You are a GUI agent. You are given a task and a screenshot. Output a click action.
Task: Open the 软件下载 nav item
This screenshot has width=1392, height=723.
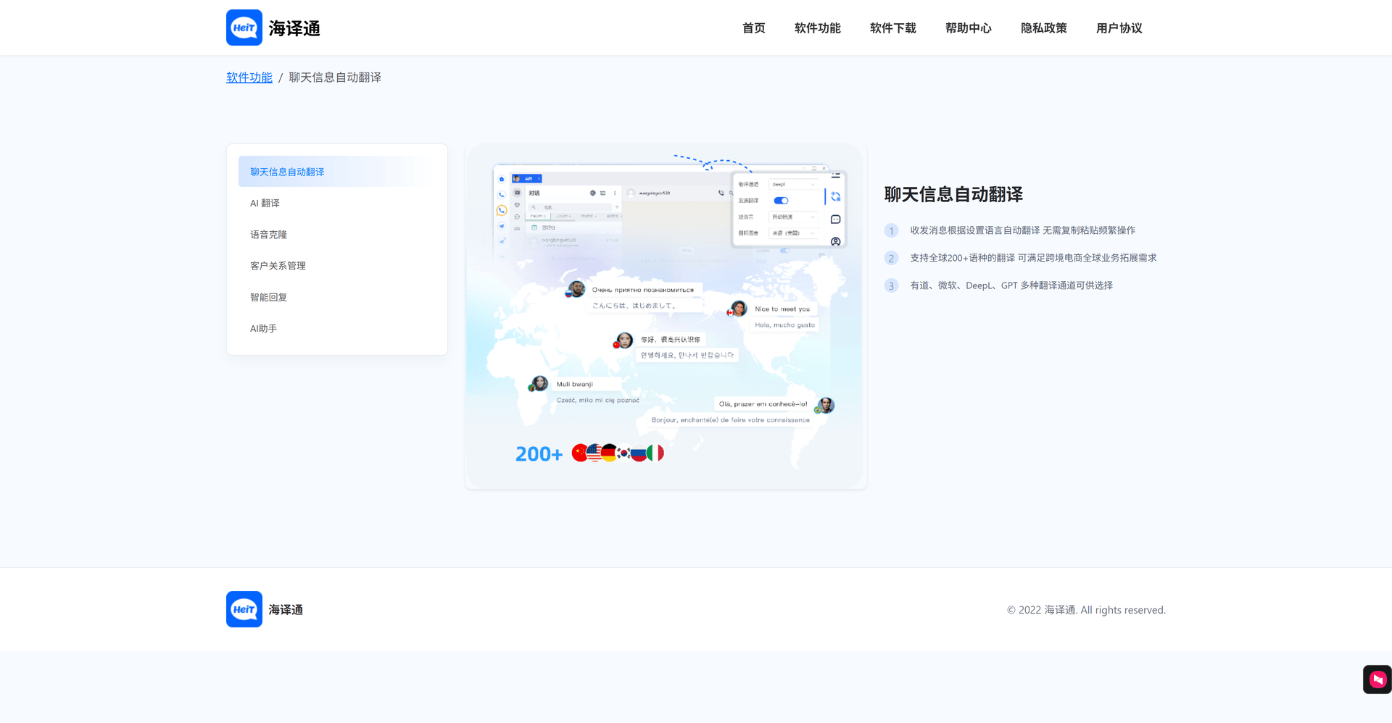tap(893, 28)
